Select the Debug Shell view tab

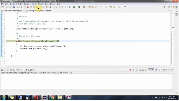[29, 70]
